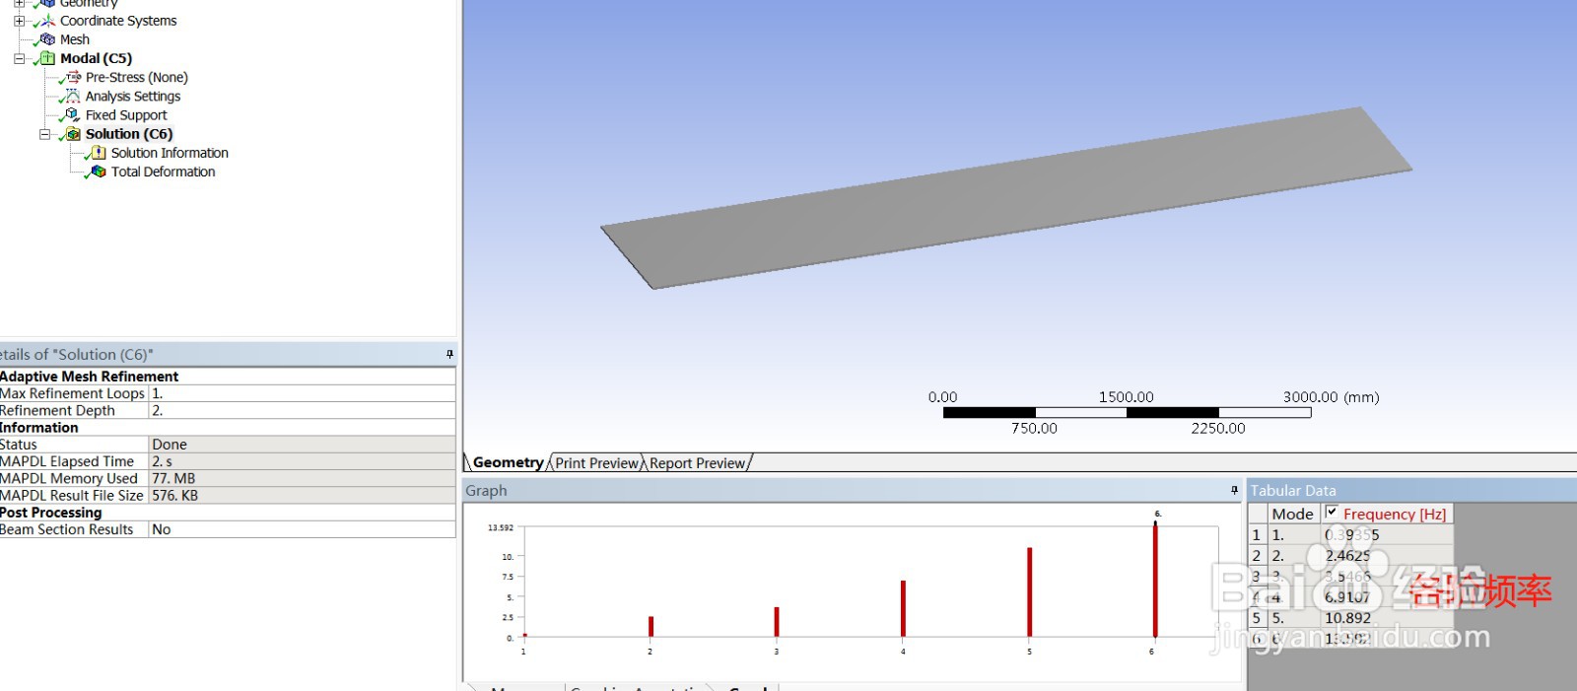Click the MAPDL Memory Used value '77. MB'
Viewport: 1577px width, 691px height.
(173, 478)
